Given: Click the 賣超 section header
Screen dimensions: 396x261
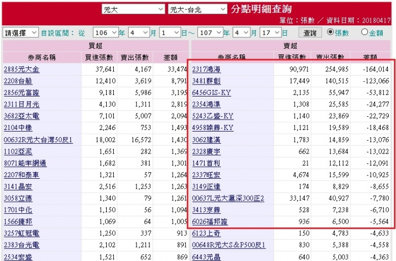Looking at the screenshot, I should [290, 46].
